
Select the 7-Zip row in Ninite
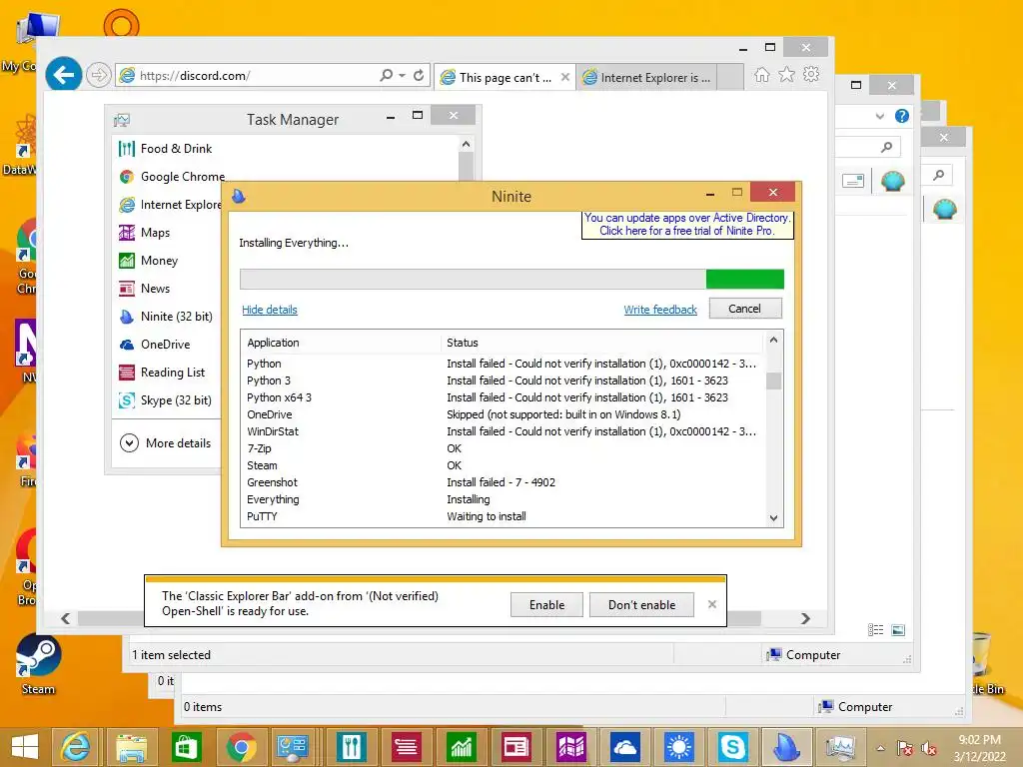(503, 448)
